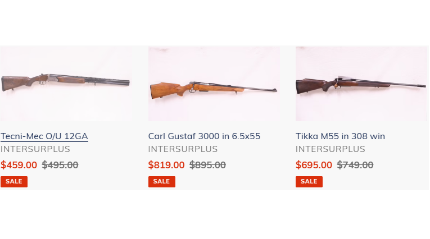Click INTERSURPLUS vendor under Tikka M55
The height and width of the screenshot is (239, 430).
pyautogui.click(x=330, y=149)
